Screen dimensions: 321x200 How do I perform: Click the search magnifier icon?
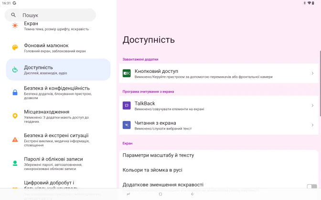13,15
